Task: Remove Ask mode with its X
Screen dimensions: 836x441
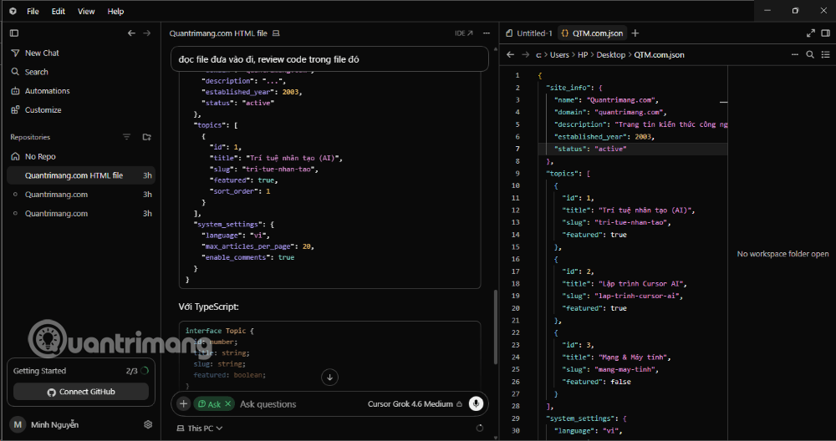Action: coord(227,403)
